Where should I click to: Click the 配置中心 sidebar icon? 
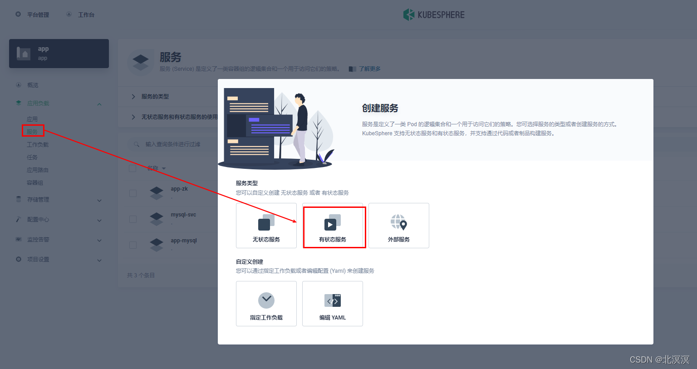click(19, 219)
